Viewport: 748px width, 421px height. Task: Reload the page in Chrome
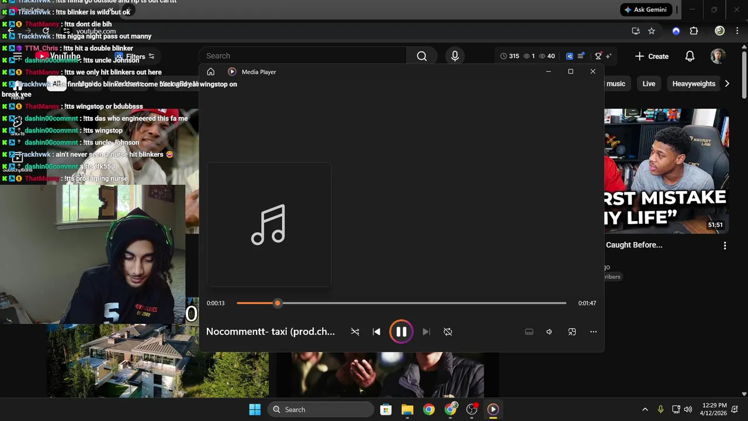pos(46,31)
